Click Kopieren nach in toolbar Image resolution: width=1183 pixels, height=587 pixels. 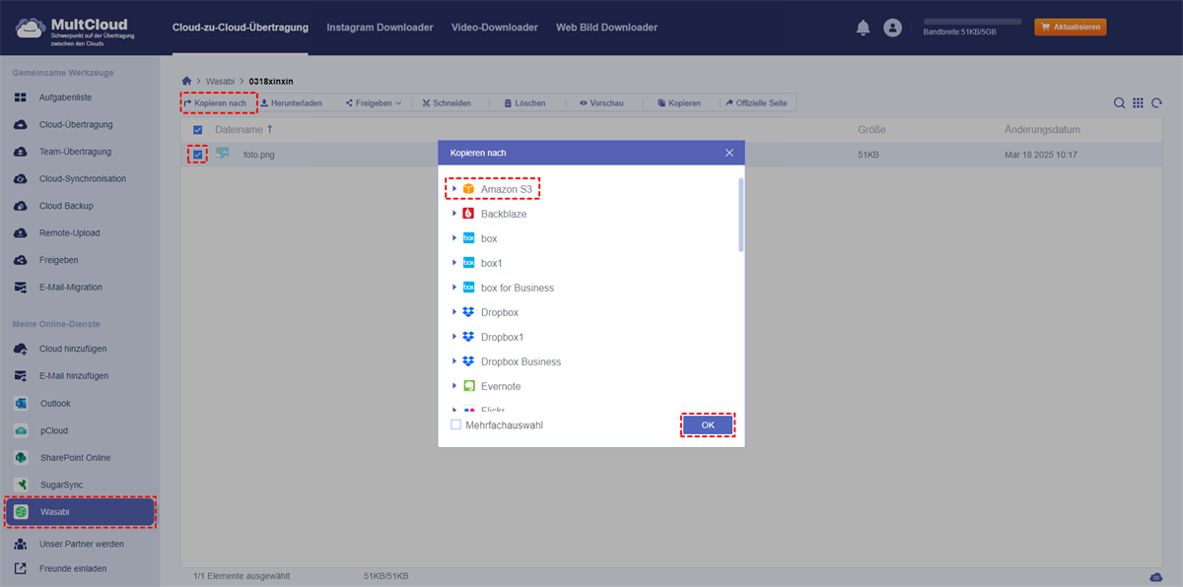point(216,102)
